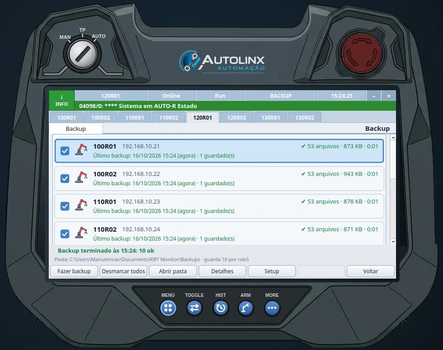Click the TOGGLE swap arrows button
This screenshot has width=443, height=350.
(x=194, y=308)
